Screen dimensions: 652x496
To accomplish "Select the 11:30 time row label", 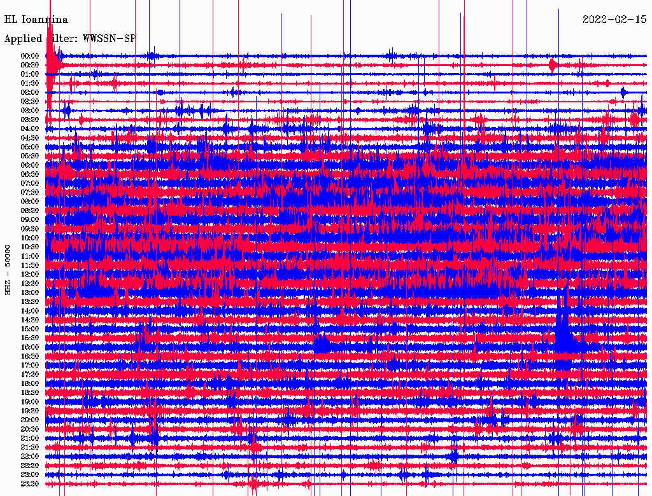I will click(x=30, y=265).
